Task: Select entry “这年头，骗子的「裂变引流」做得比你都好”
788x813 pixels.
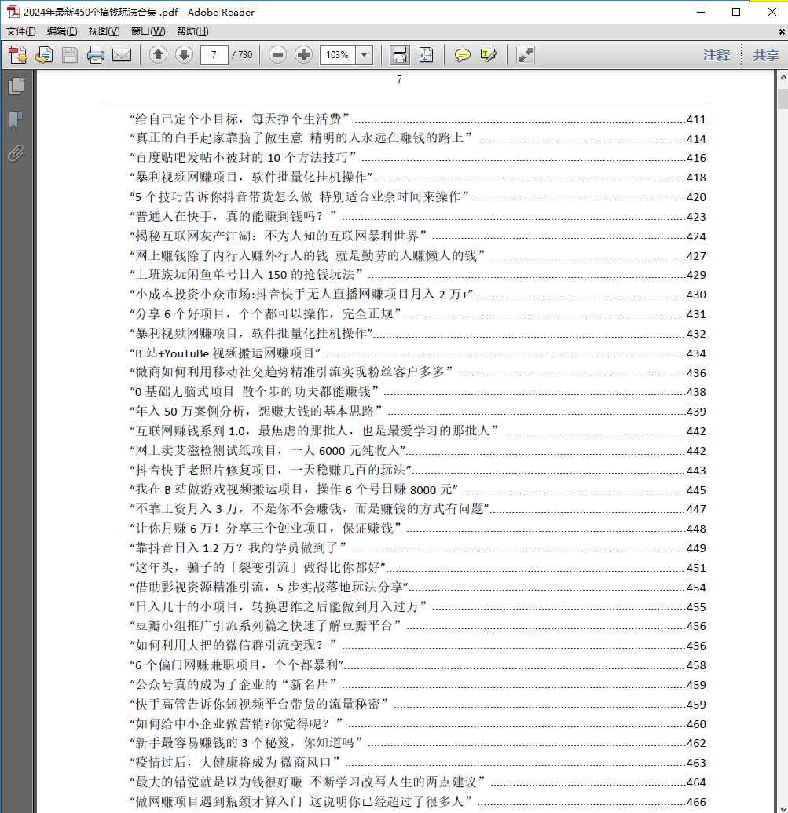Action: pos(417,568)
